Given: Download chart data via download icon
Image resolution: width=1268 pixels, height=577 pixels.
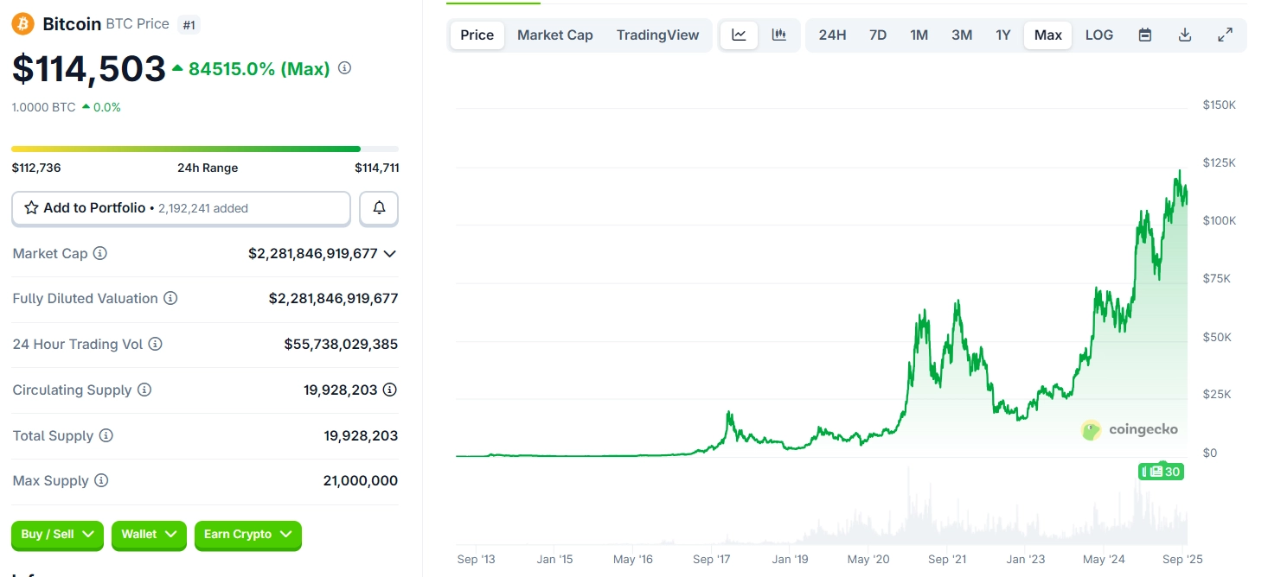Looking at the screenshot, I should coord(1185,35).
